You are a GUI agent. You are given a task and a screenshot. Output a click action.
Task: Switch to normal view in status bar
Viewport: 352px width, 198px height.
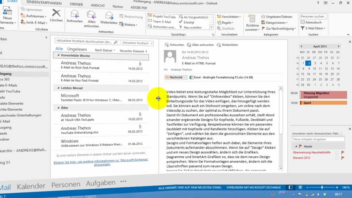click(291, 188)
